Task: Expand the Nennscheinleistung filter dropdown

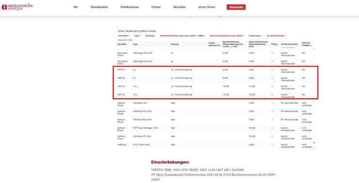Action: (x=227, y=36)
